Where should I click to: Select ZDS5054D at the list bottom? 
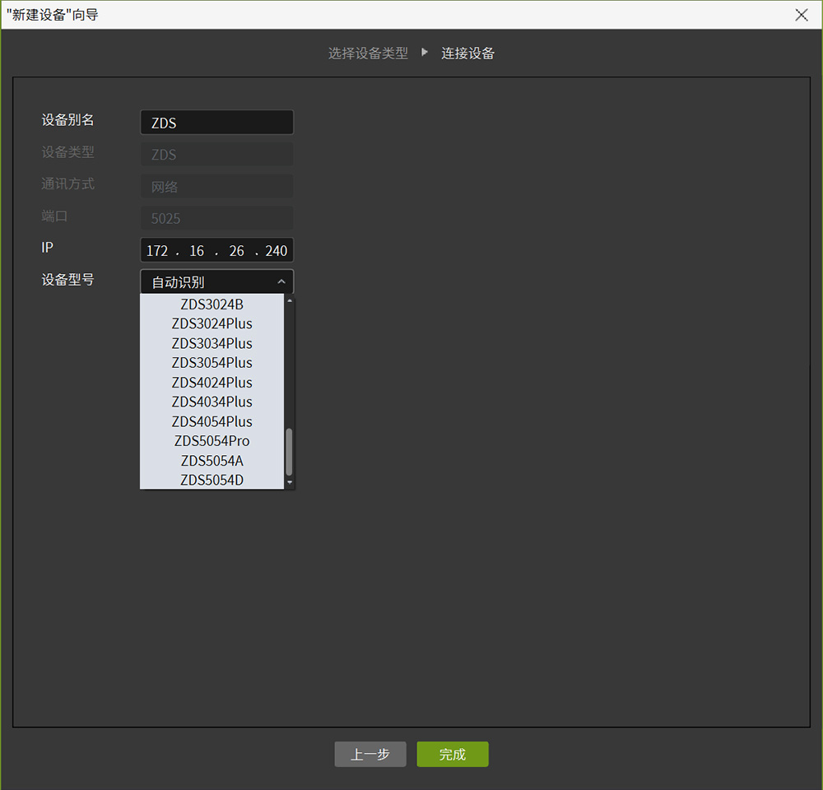(212, 480)
